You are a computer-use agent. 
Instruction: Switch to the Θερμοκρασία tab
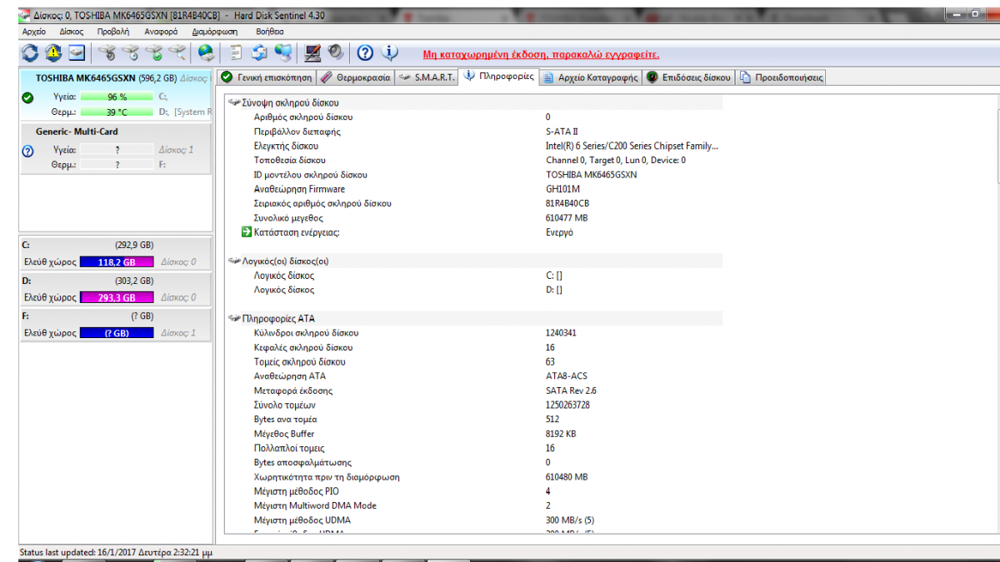click(x=355, y=77)
